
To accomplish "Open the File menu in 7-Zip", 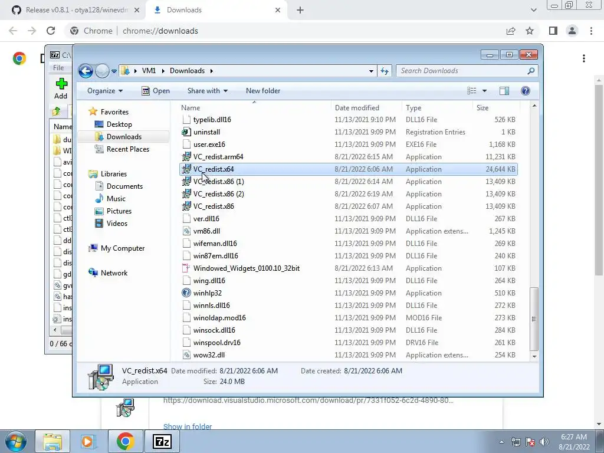I will (58, 68).
